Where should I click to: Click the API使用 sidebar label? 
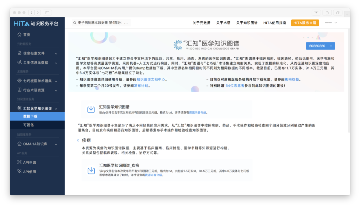29,172
